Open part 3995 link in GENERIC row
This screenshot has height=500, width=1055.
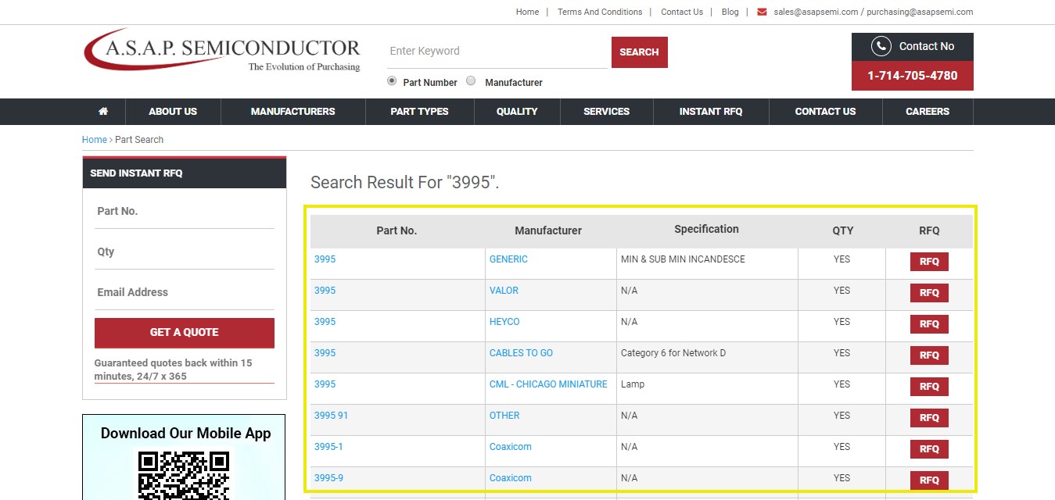coord(325,259)
